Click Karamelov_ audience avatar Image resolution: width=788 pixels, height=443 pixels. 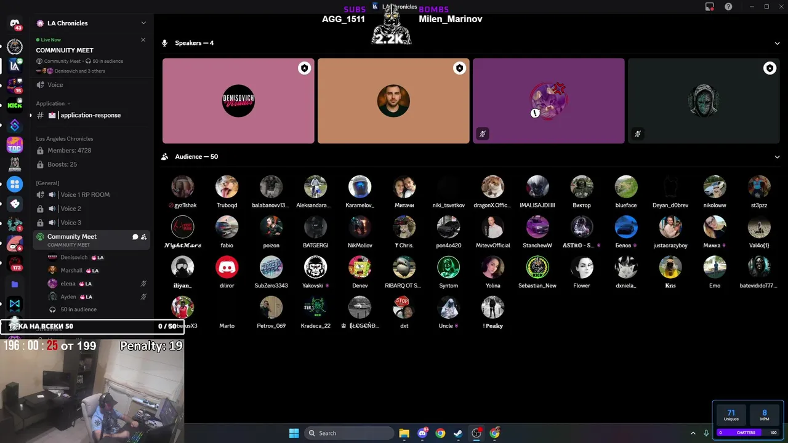click(x=360, y=187)
